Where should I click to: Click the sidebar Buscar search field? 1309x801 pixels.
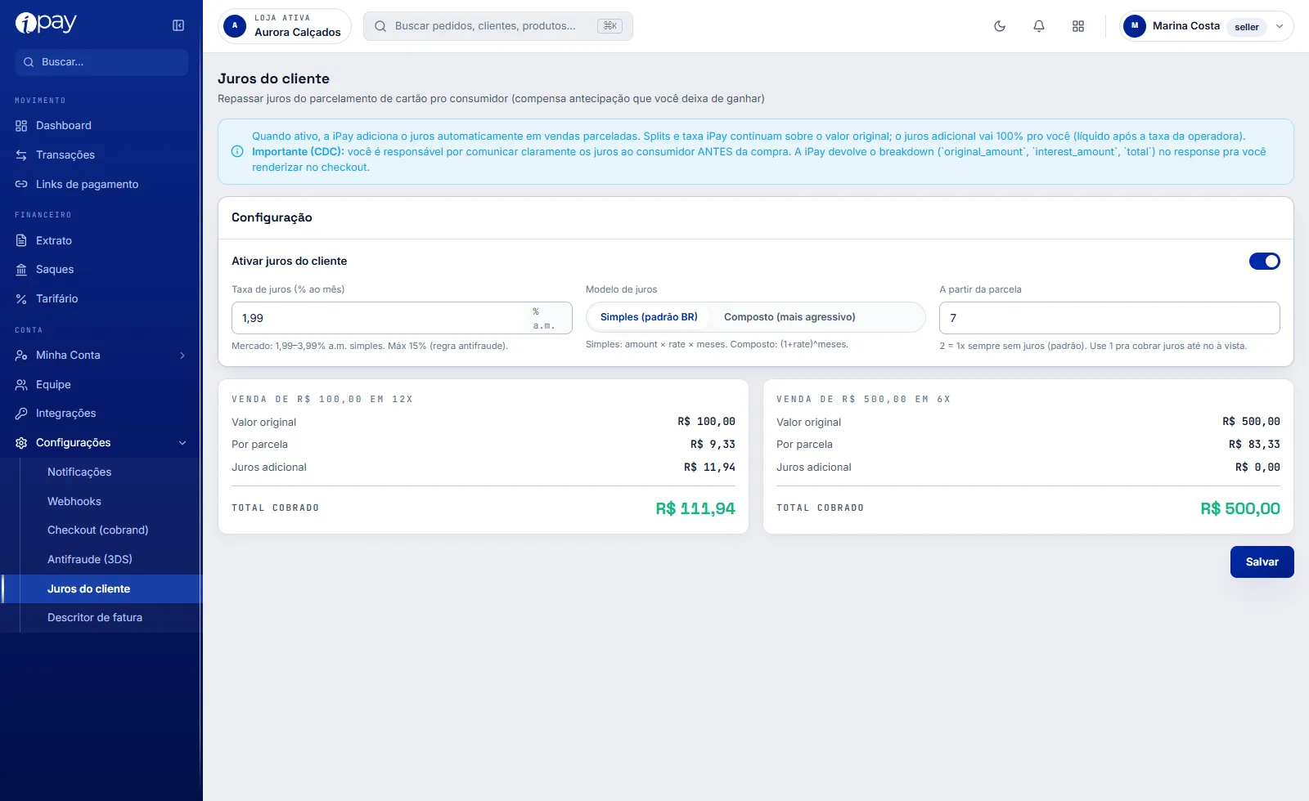pyautogui.click(x=101, y=62)
